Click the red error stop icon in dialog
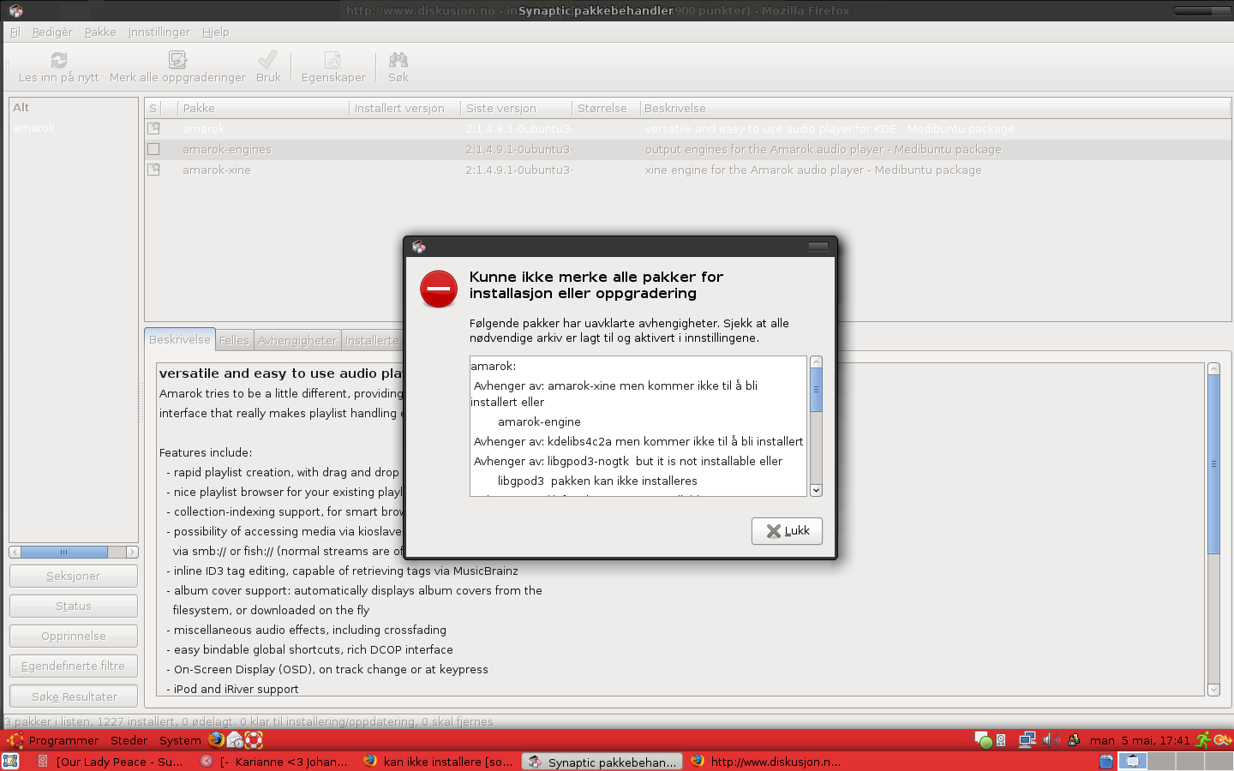Viewport: 1234px width, 771px height. click(x=439, y=289)
